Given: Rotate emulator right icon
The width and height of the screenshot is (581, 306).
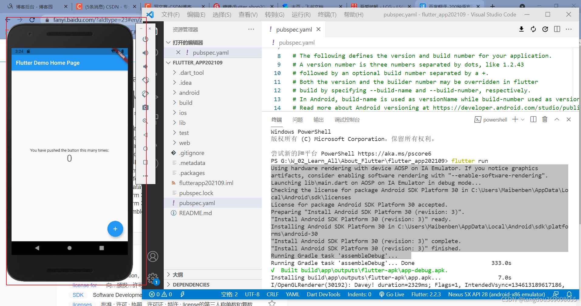Looking at the screenshot, I should (145, 94).
